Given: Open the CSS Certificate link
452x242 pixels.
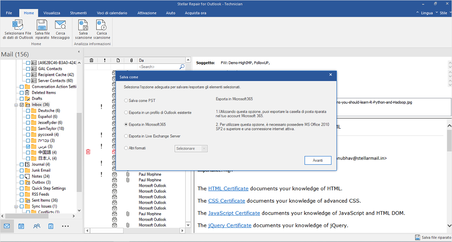Looking at the screenshot, I should tap(226, 201).
